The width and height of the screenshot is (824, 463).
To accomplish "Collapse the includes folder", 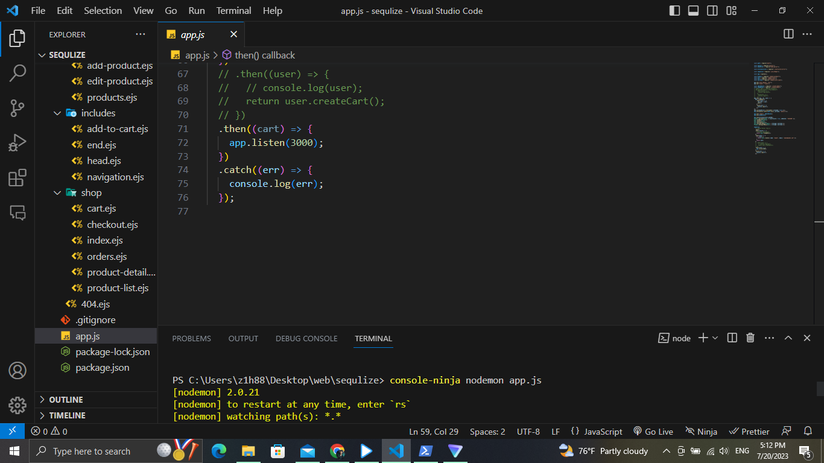I will coord(57,113).
